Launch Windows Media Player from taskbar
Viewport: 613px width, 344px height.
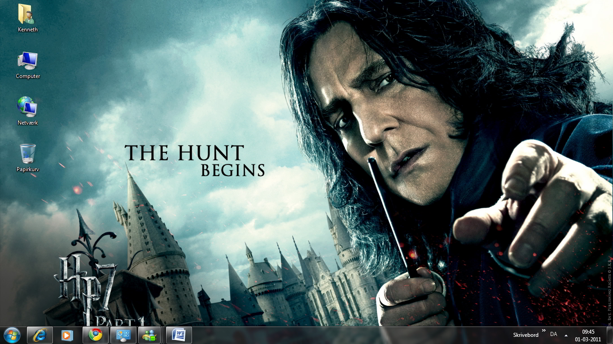(x=67, y=335)
